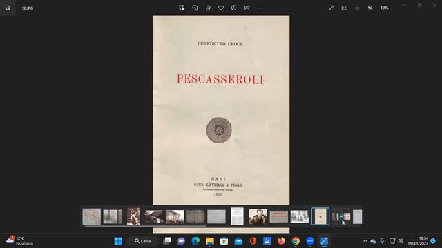The width and height of the screenshot is (442, 248).
Task: Open the thumbnail of a sepia portrait photo
Action: coord(133,216)
